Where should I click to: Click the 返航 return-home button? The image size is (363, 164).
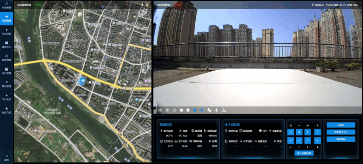coord(341,125)
